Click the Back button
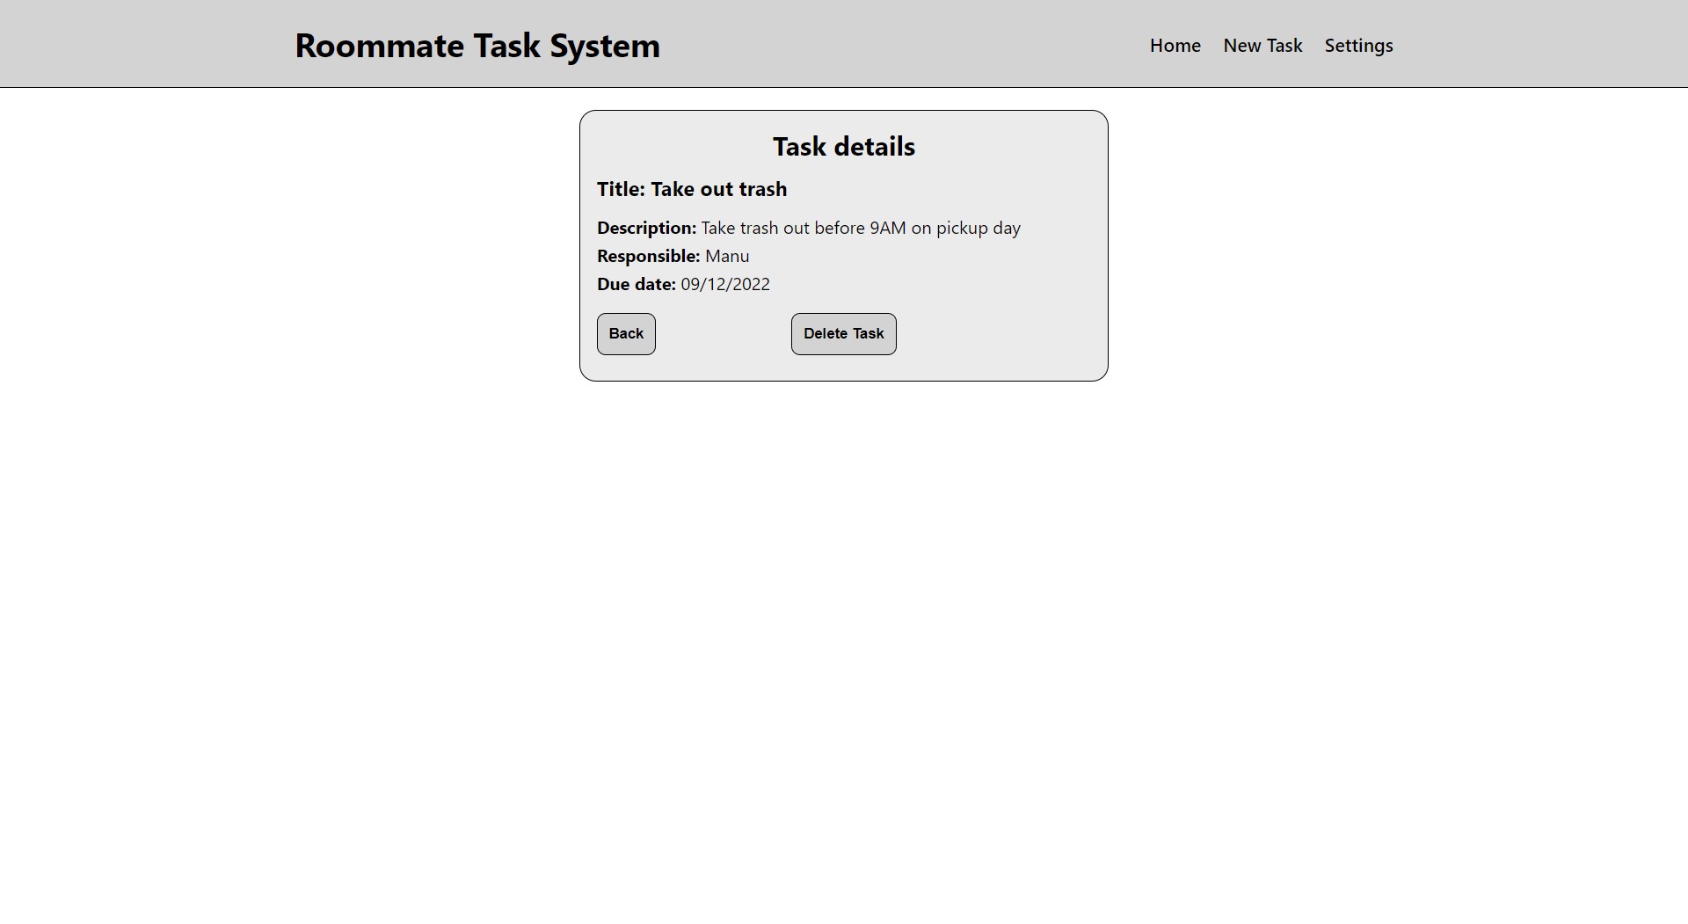 625,334
